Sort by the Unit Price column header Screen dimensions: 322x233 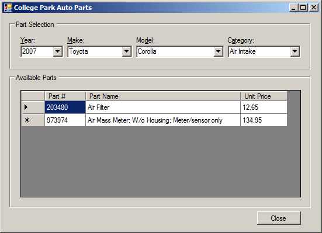click(x=264, y=96)
